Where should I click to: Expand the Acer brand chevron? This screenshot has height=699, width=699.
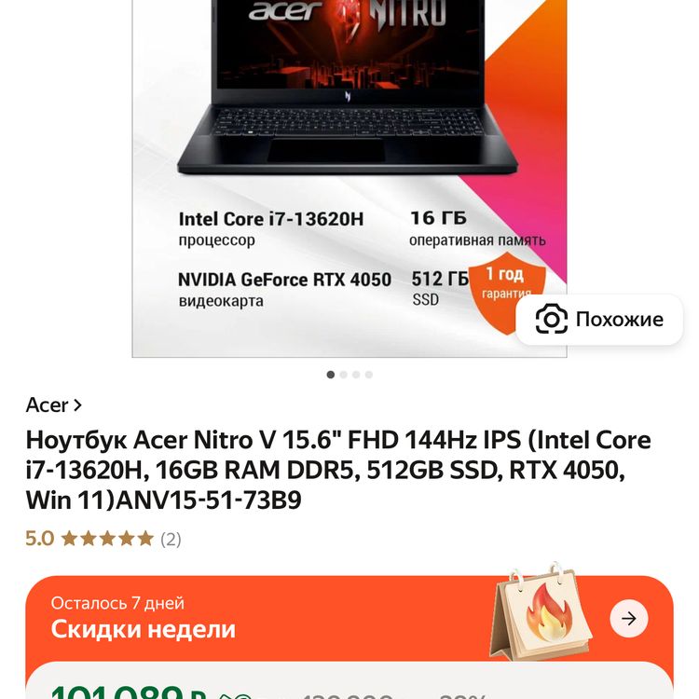click(x=77, y=404)
